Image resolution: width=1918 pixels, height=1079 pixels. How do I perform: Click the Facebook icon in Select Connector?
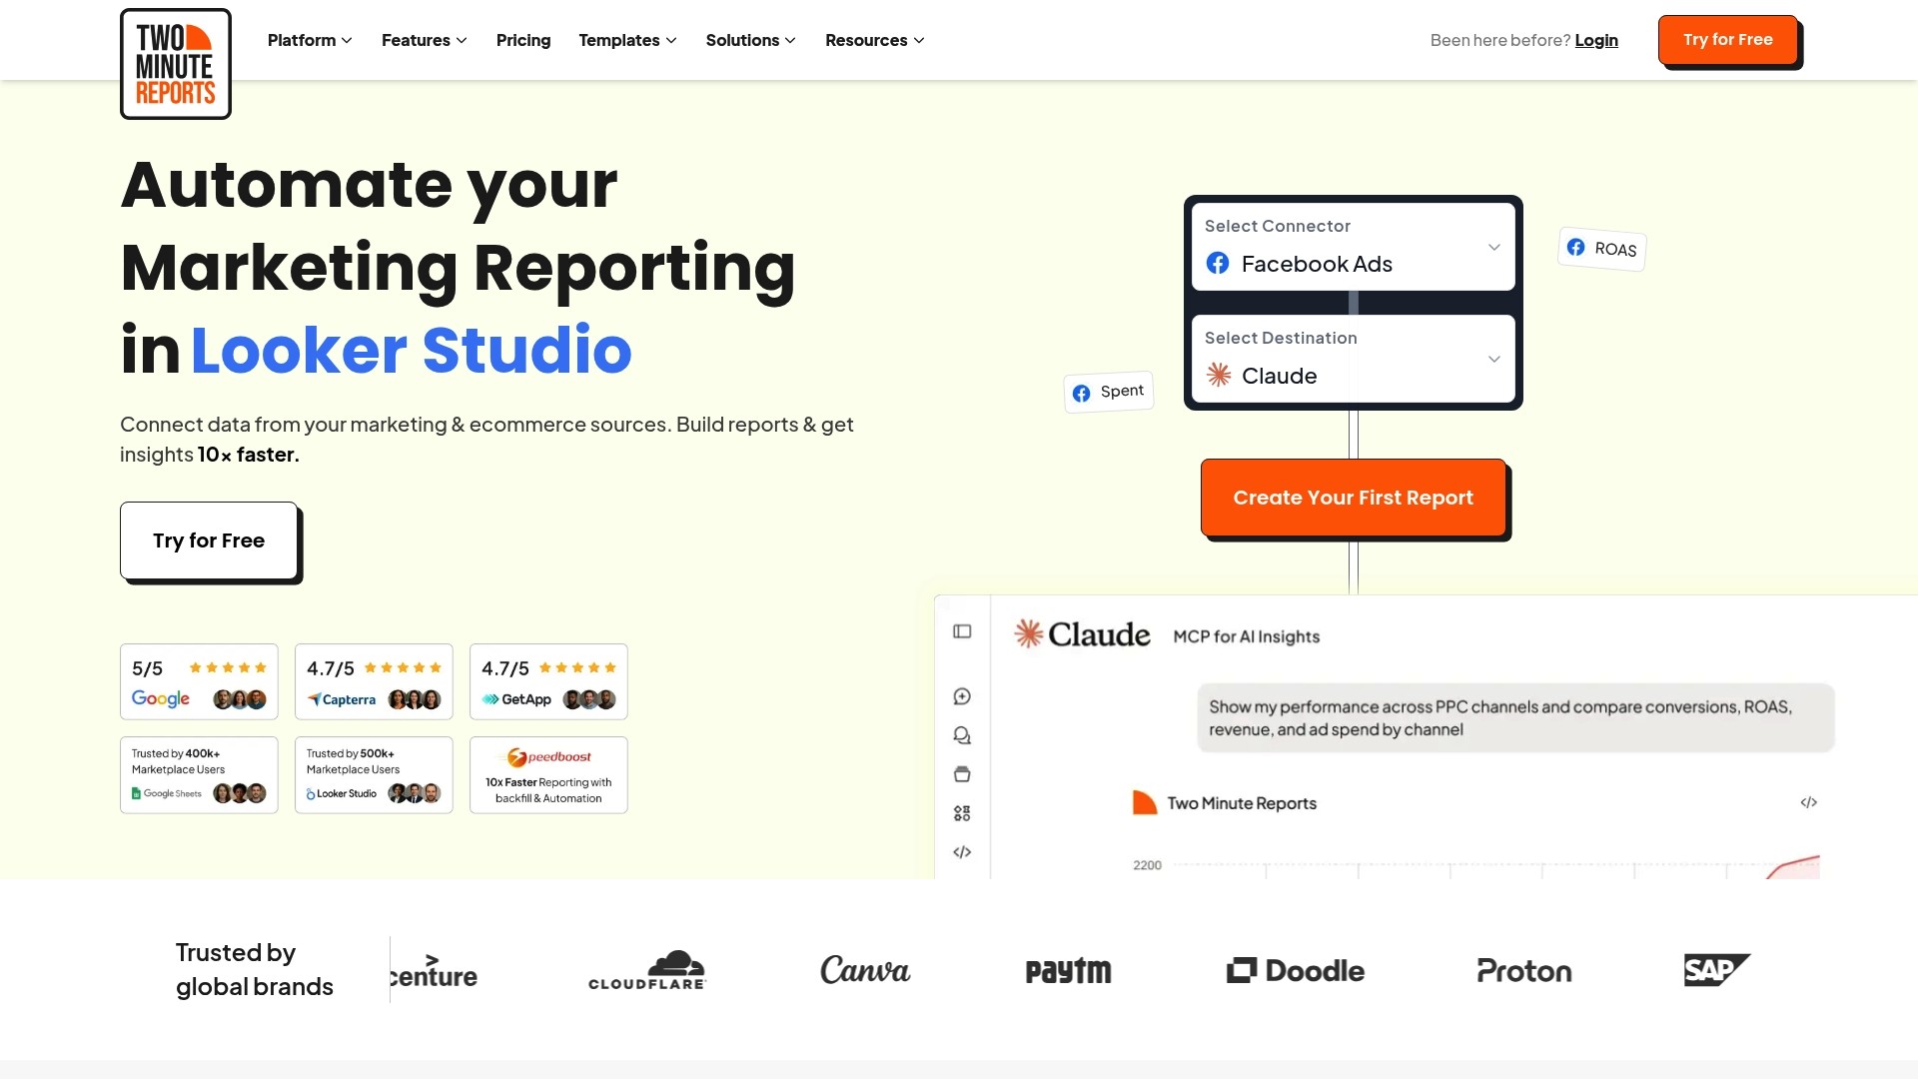click(x=1218, y=263)
